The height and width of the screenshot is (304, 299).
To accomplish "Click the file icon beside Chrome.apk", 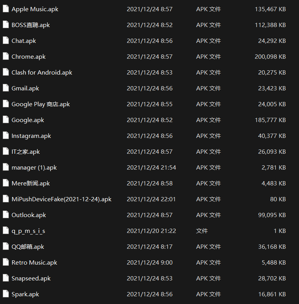I will click(x=6, y=56).
